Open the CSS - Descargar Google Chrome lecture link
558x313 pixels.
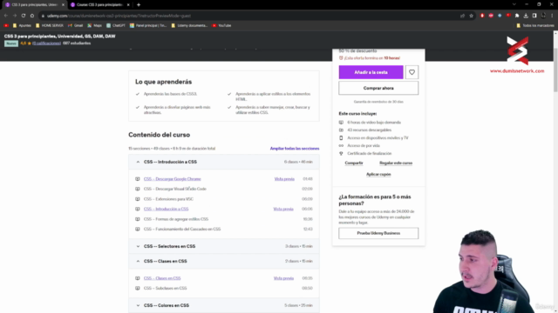[173, 179]
